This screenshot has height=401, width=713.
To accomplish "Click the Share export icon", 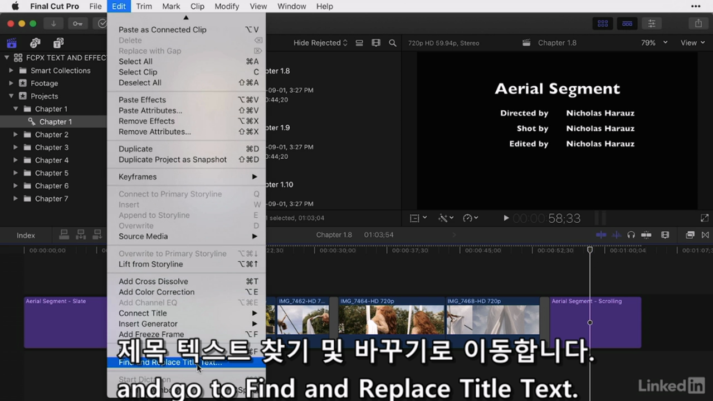I will click(699, 23).
